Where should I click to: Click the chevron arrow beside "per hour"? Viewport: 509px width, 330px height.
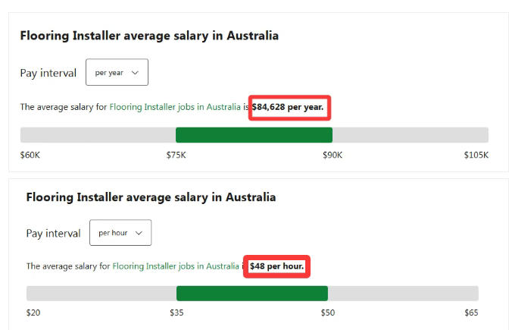139,233
